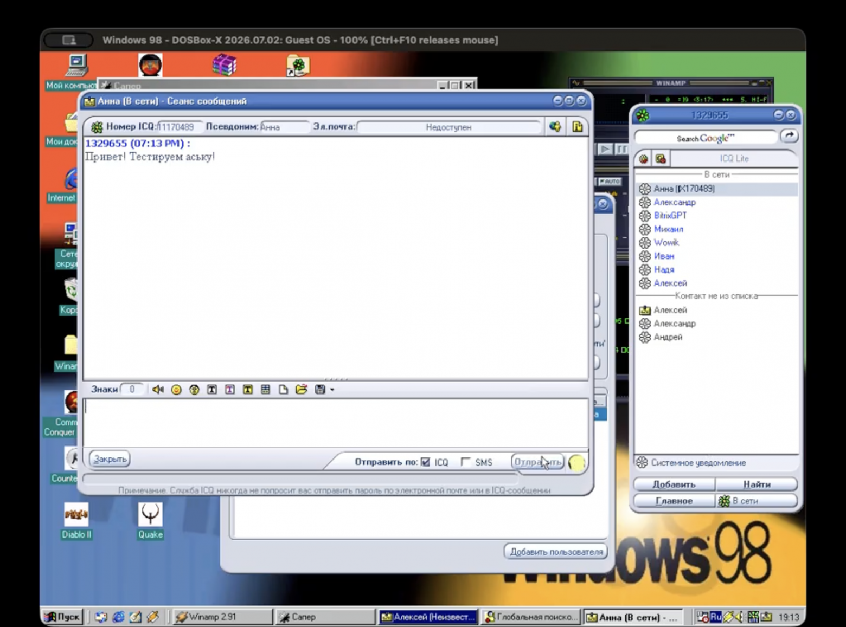The width and height of the screenshot is (846, 627).
Task: Click the Отправить send button
Action: [537, 462]
